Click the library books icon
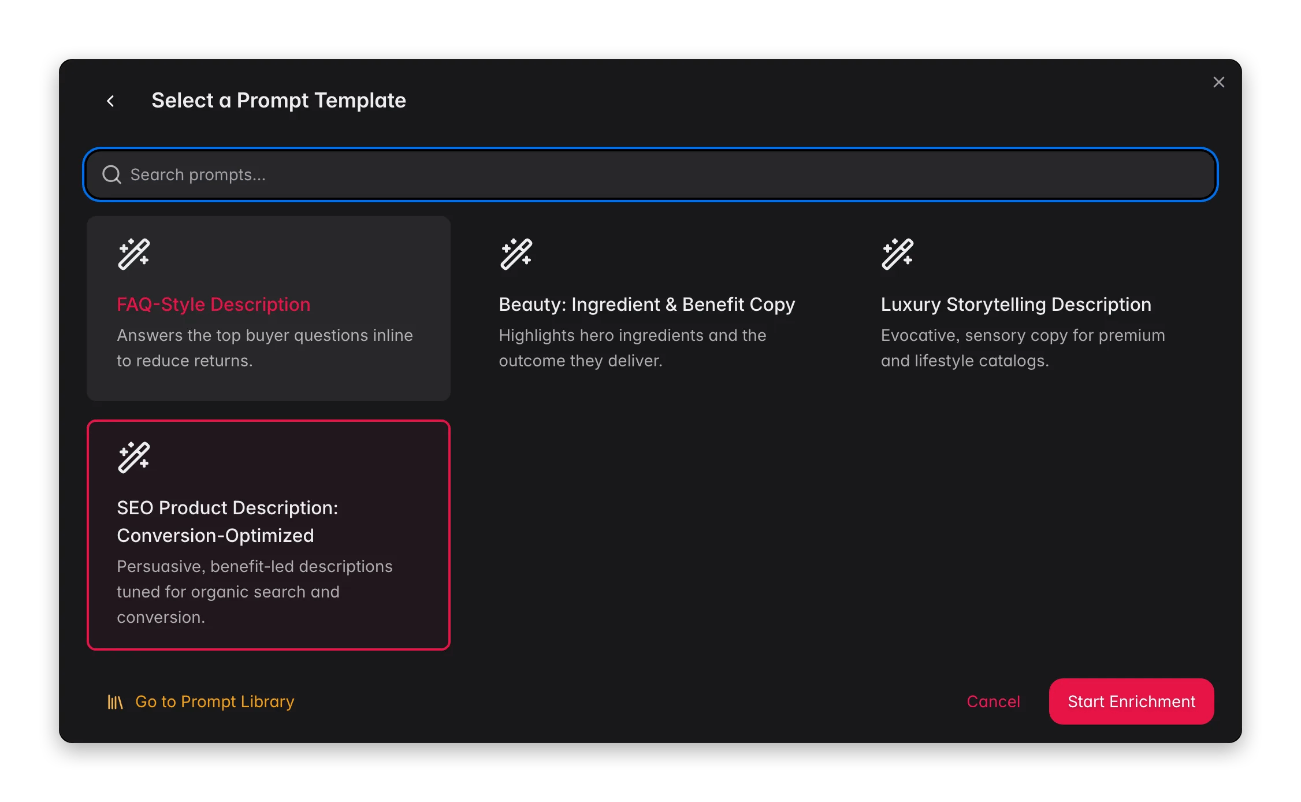The height and width of the screenshot is (802, 1301). pyautogui.click(x=115, y=702)
